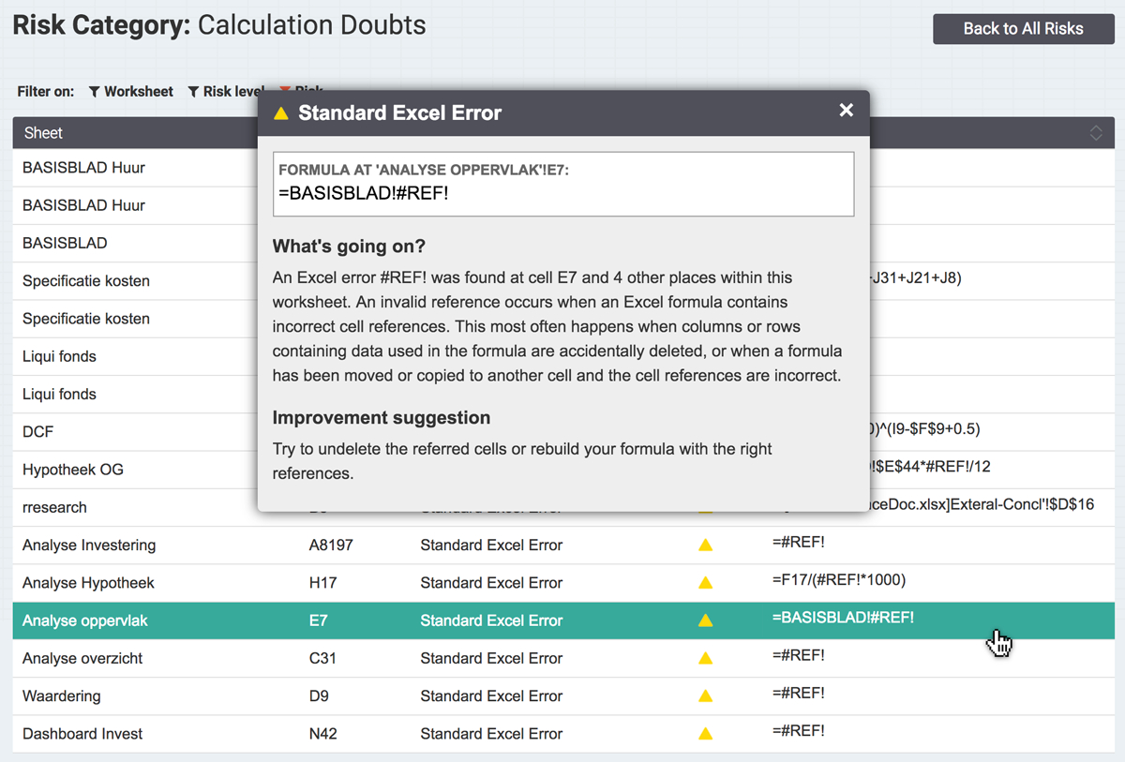Click warning icon in Analyse Hypotheek row
1125x762 pixels.
[x=706, y=582]
